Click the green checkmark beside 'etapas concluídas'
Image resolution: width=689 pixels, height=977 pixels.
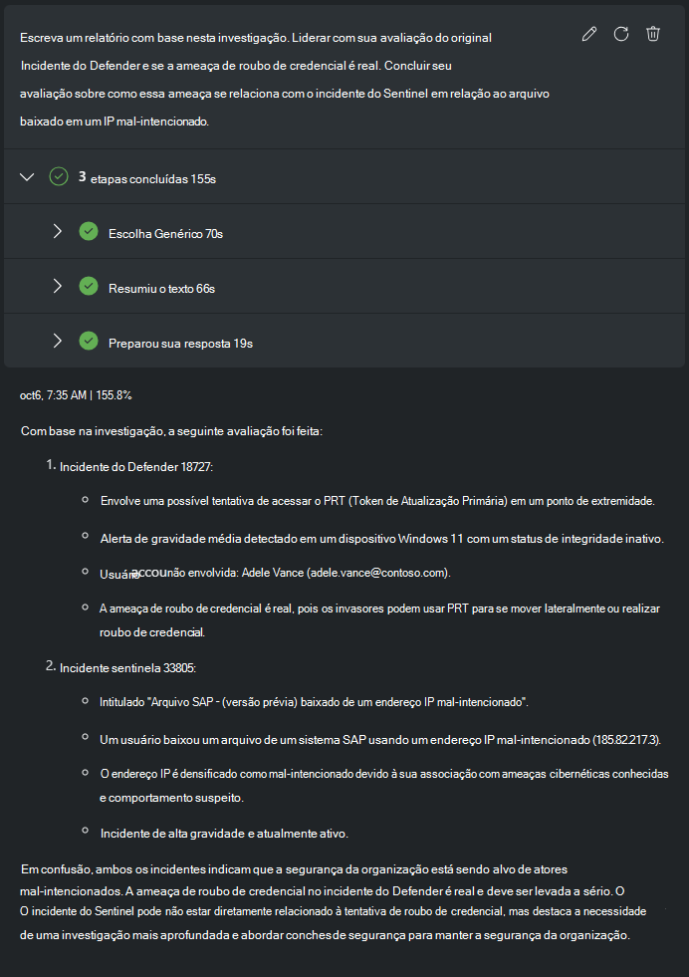click(x=59, y=175)
